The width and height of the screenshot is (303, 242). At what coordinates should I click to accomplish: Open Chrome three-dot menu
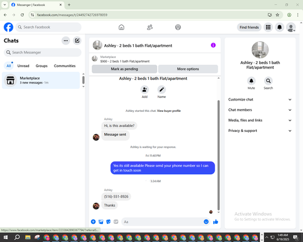click(298, 15)
